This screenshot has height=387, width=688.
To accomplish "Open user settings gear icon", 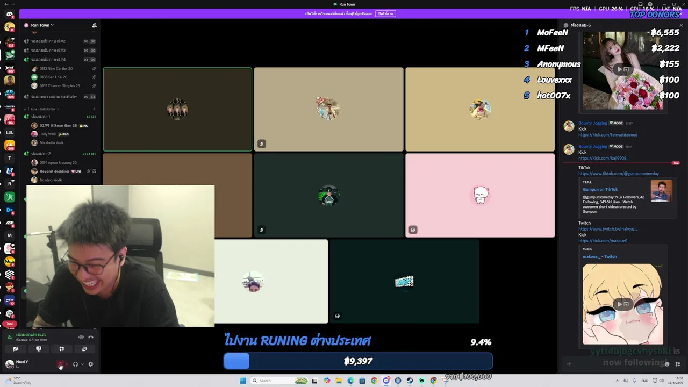I will [x=91, y=364].
